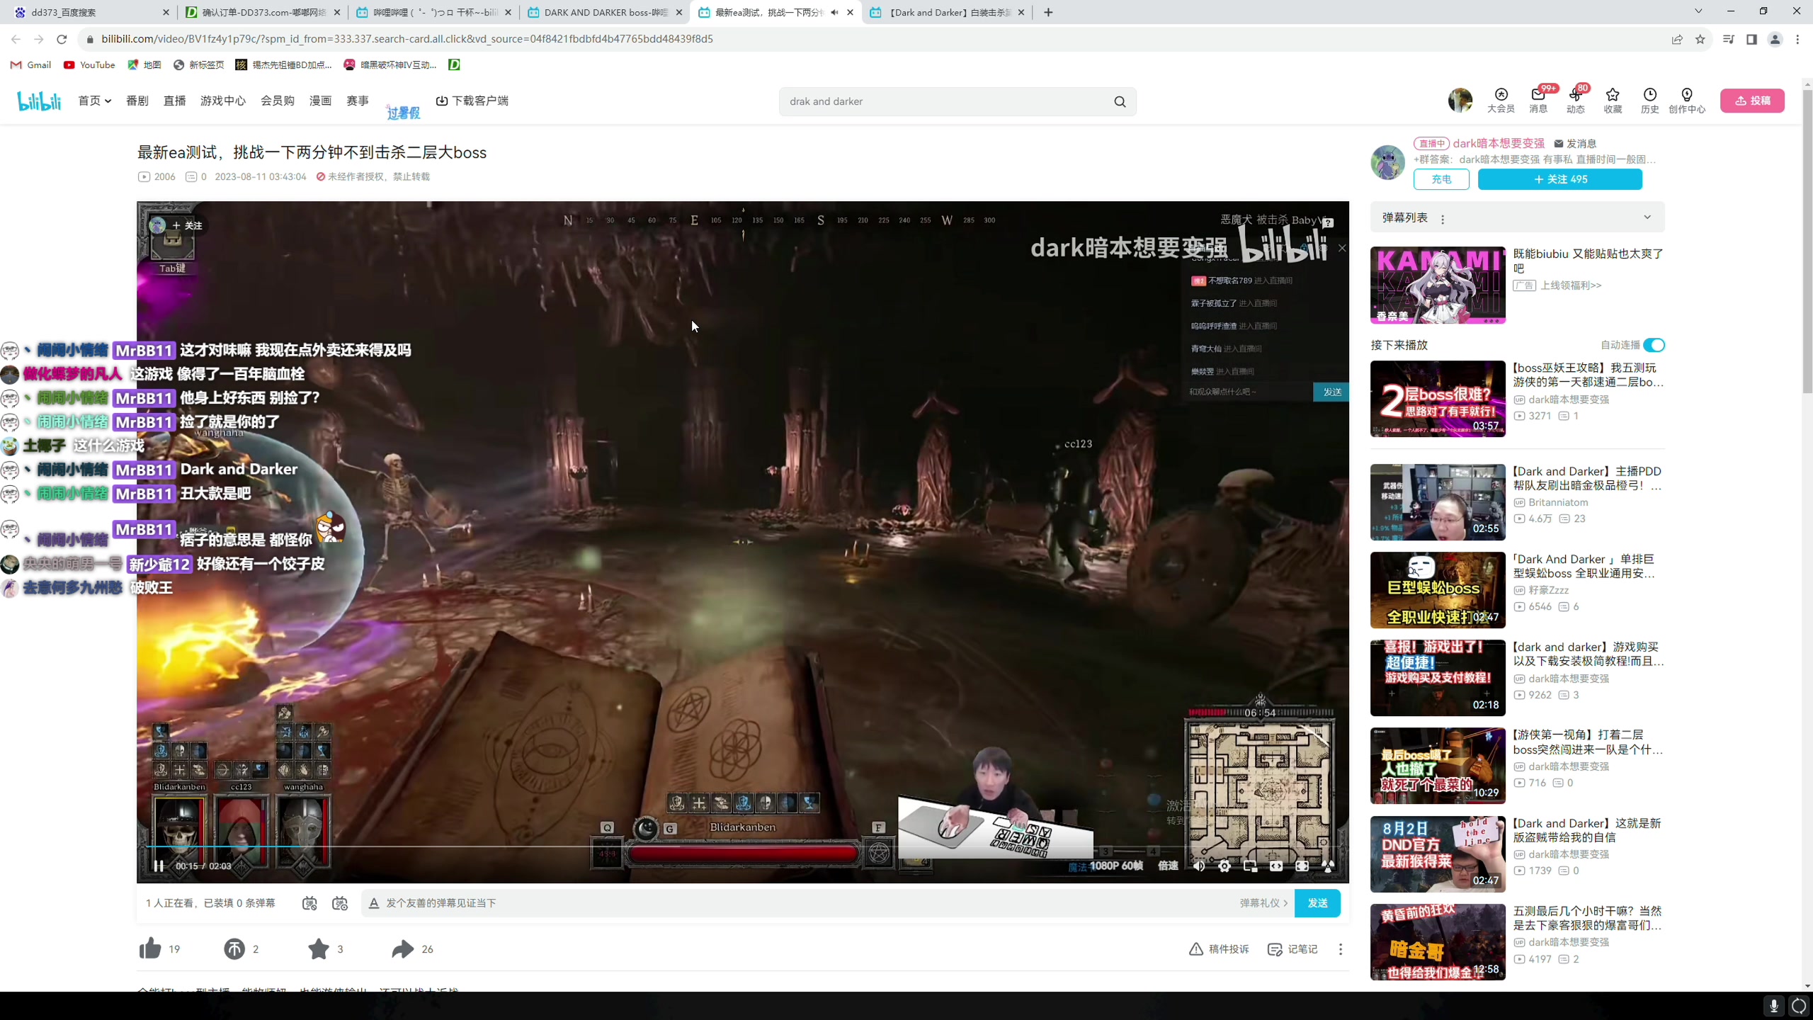Like the video with the thumbs-up icon
This screenshot has width=1813, height=1020.
(x=150, y=948)
